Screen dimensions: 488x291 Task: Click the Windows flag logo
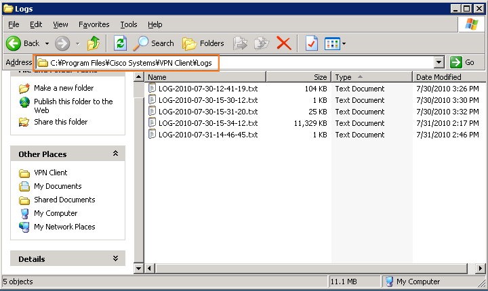click(x=472, y=24)
